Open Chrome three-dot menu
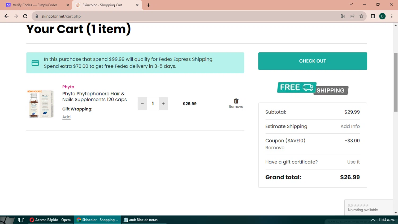Viewport: 398px width, 224px height. point(392,16)
